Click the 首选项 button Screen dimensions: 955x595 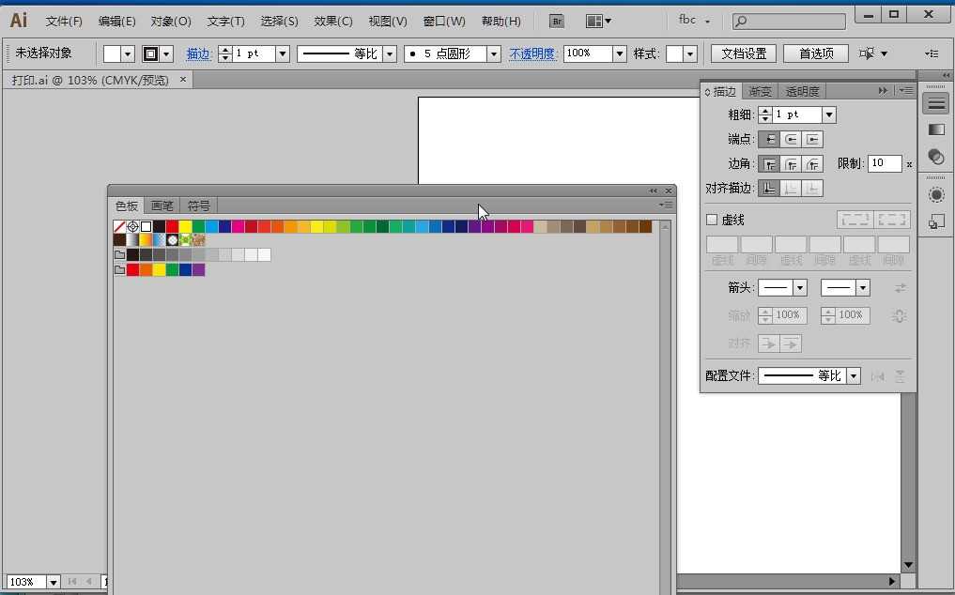coord(815,53)
